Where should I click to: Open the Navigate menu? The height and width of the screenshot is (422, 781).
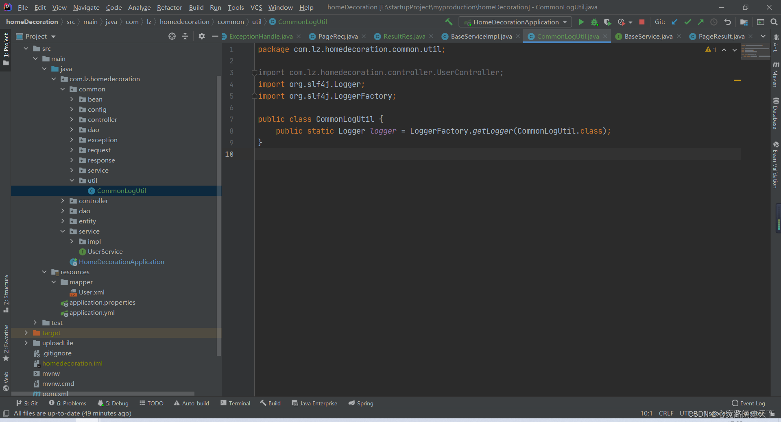coord(86,7)
